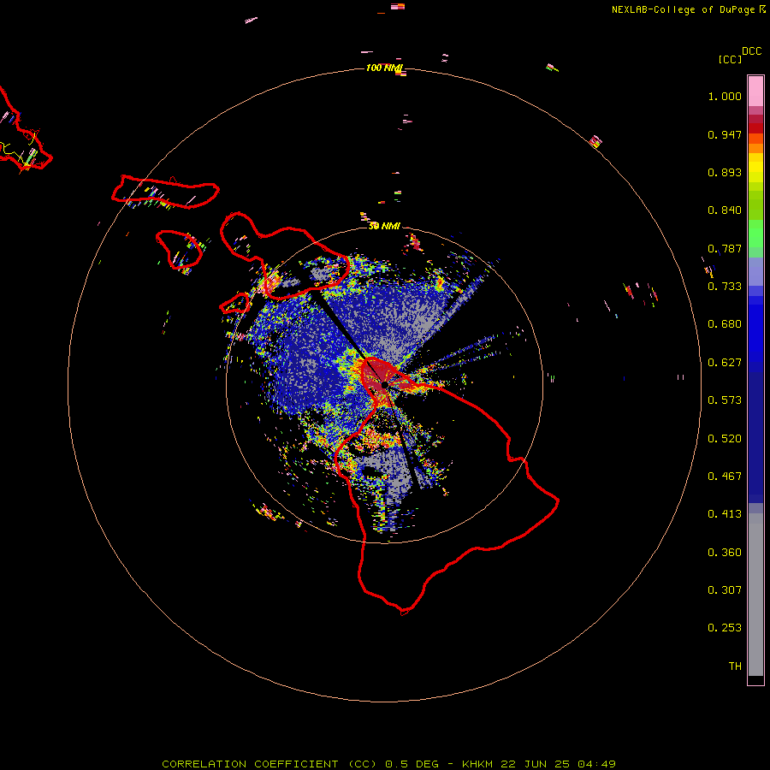The height and width of the screenshot is (770, 770).
Task: Click the 0.573 legend value
Action: point(725,400)
